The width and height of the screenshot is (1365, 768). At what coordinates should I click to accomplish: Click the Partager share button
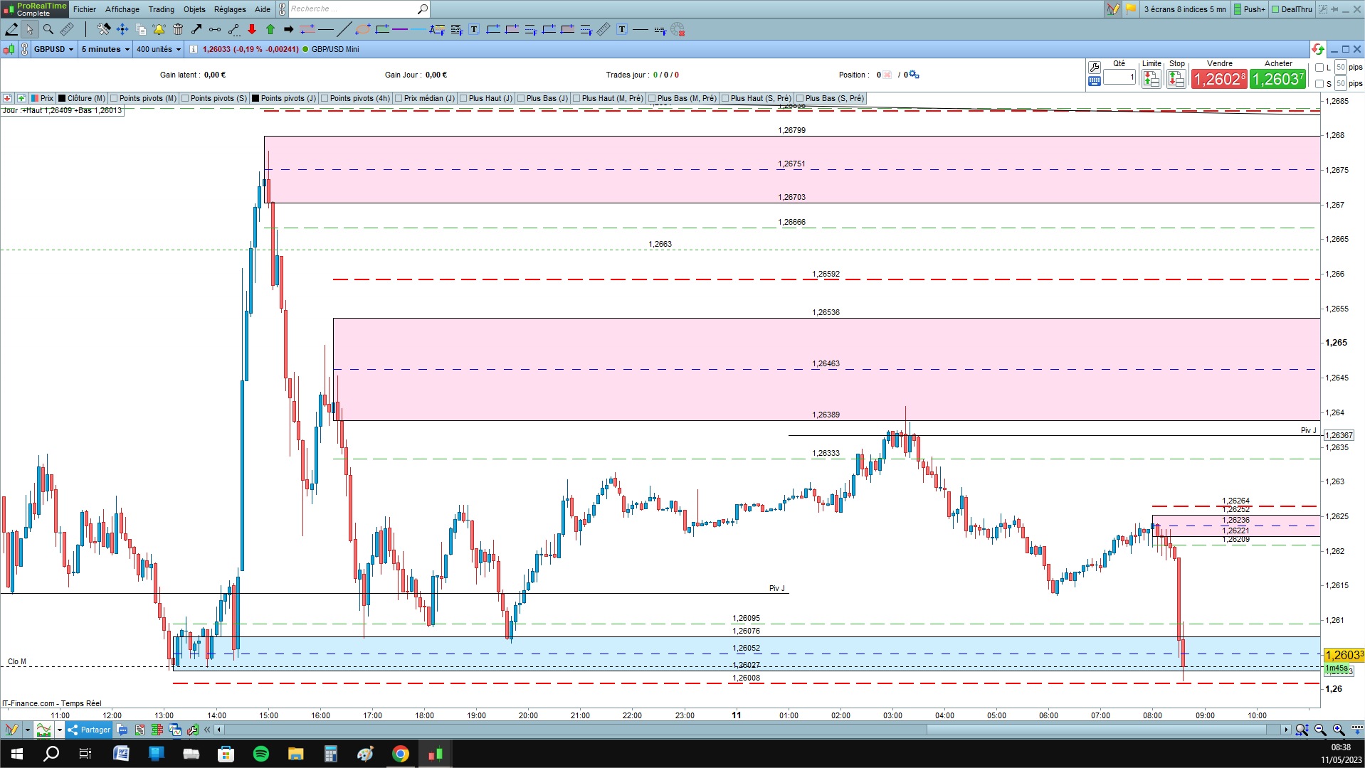(x=89, y=730)
